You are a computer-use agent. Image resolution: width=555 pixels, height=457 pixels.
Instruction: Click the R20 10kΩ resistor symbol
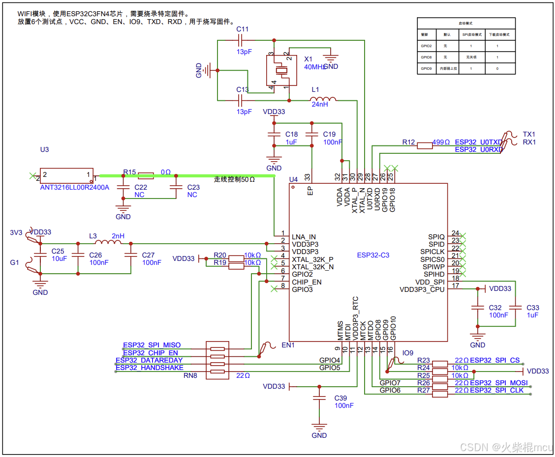tap(236, 258)
